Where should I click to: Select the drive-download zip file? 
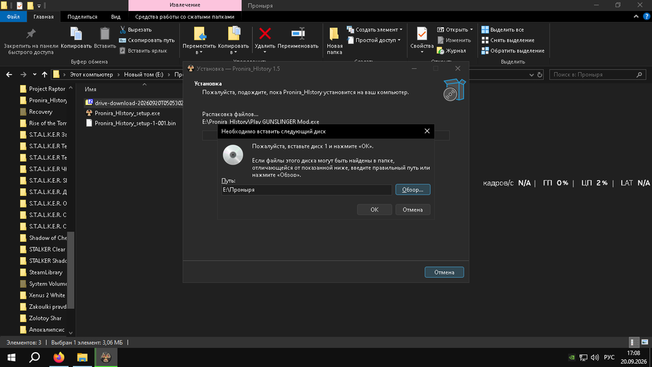pyautogui.click(x=134, y=103)
